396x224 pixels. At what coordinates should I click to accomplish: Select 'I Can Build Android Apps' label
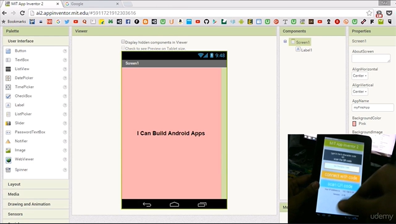click(171, 133)
